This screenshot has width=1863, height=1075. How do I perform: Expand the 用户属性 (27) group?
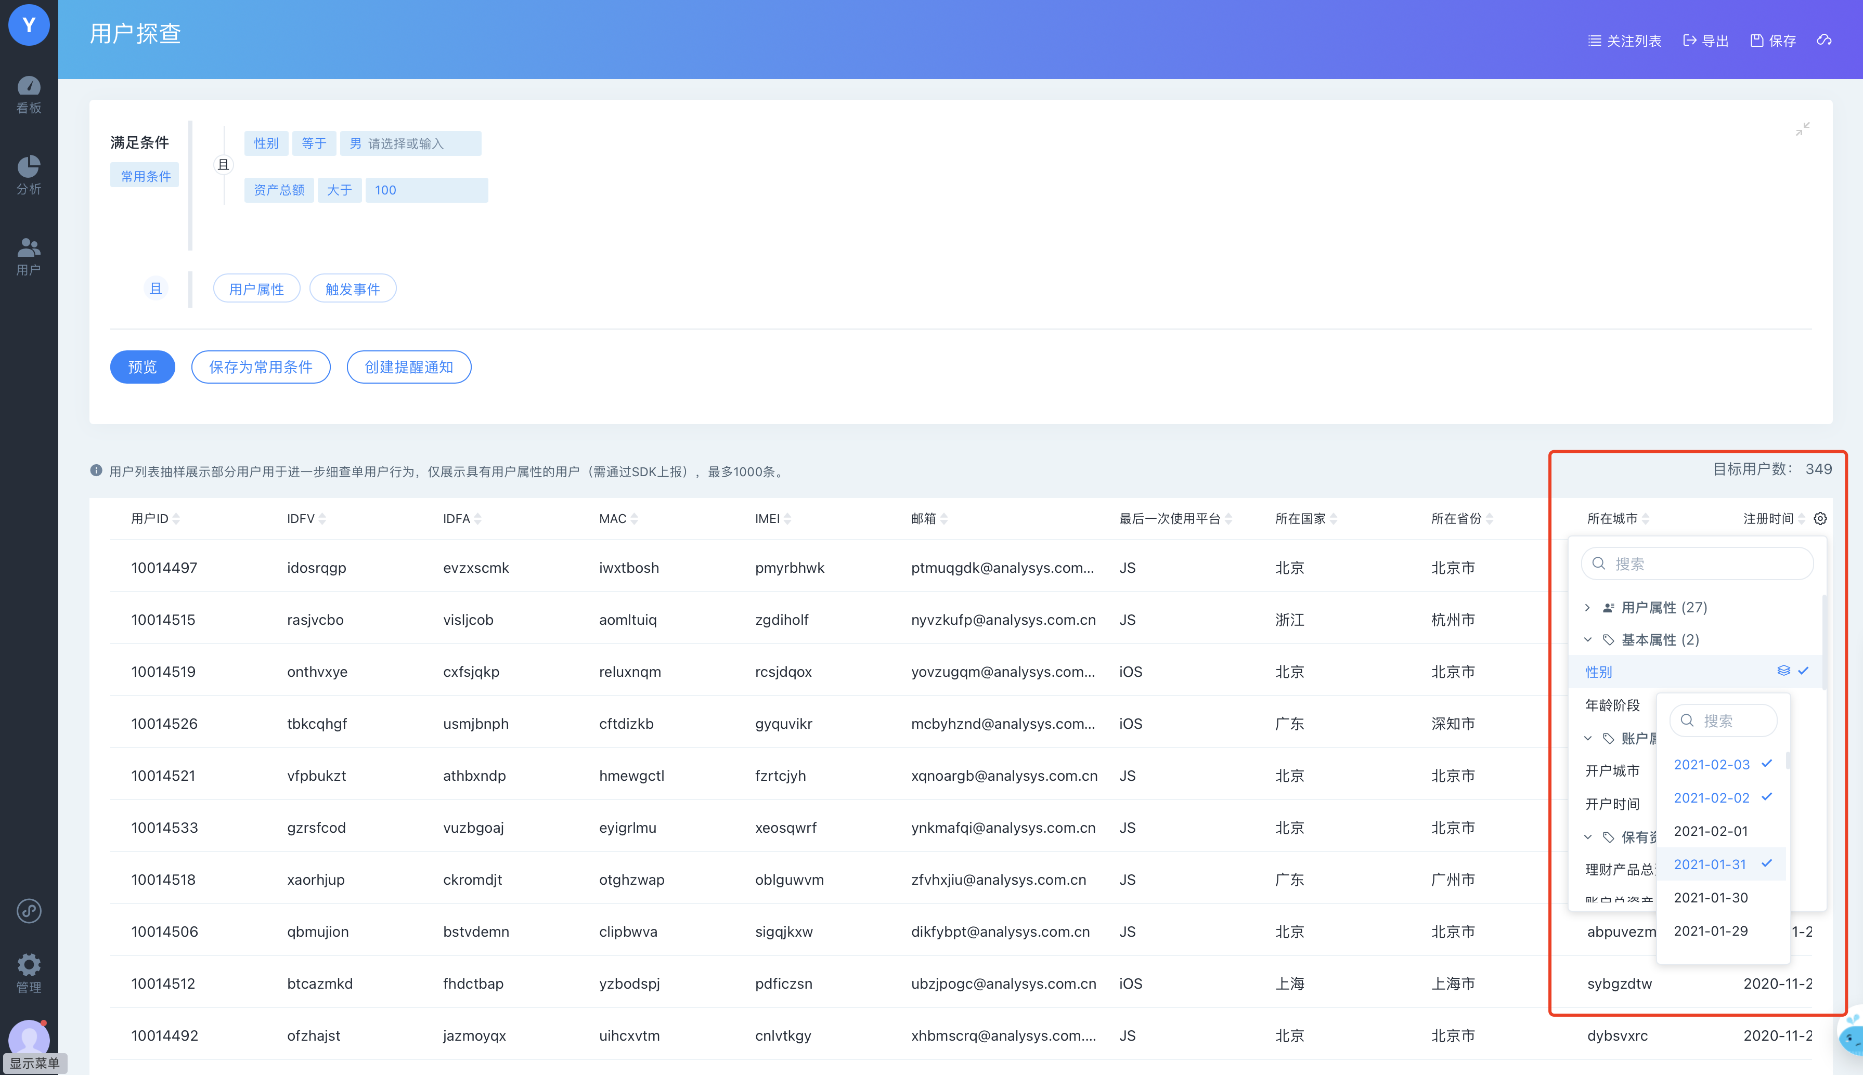1587,607
